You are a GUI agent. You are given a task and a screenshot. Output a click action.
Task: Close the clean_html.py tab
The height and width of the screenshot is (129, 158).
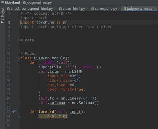pos(87,8)
